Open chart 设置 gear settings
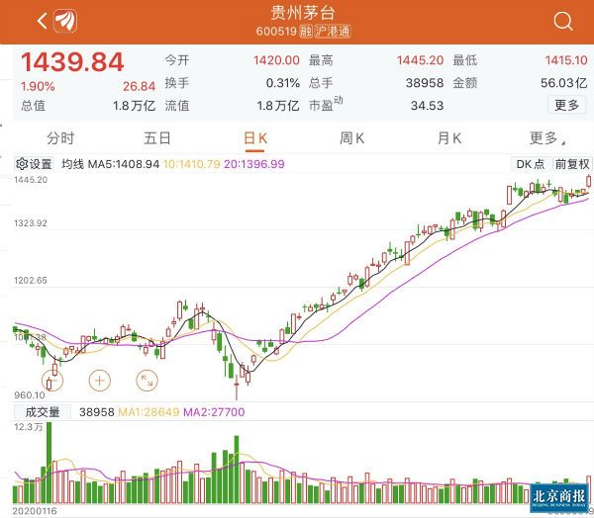594x518 pixels. [34, 164]
